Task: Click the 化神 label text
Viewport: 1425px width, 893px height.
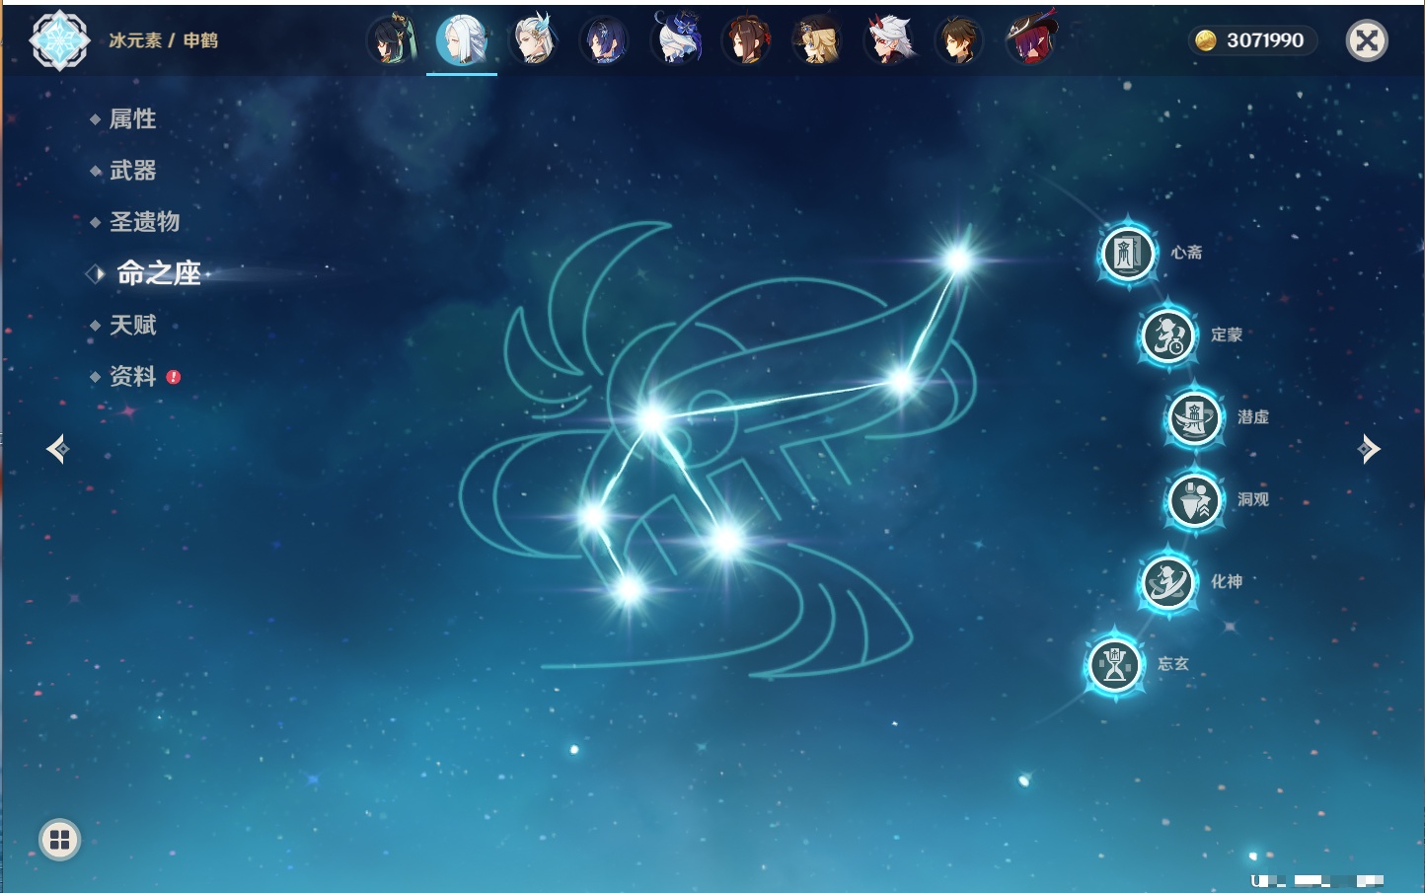Action: point(1227,581)
